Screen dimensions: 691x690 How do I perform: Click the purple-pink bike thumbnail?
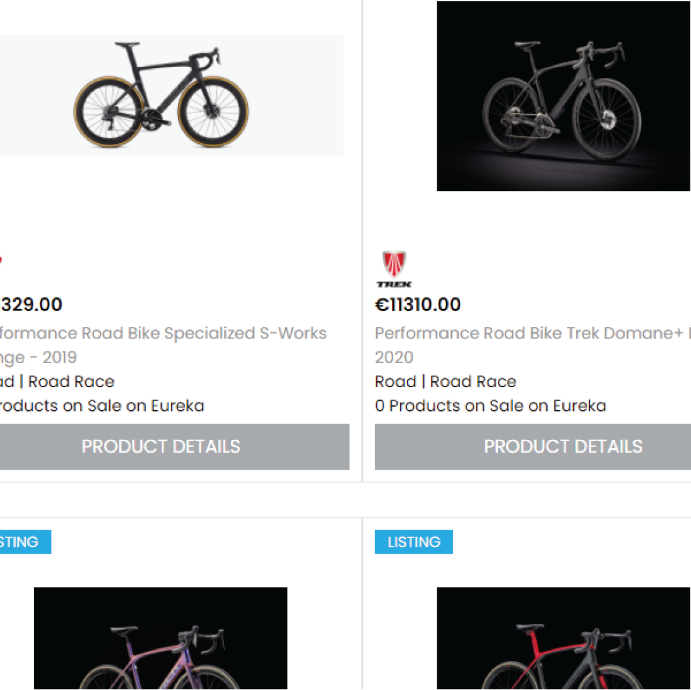pyautogui.click(x=160, y=638)
